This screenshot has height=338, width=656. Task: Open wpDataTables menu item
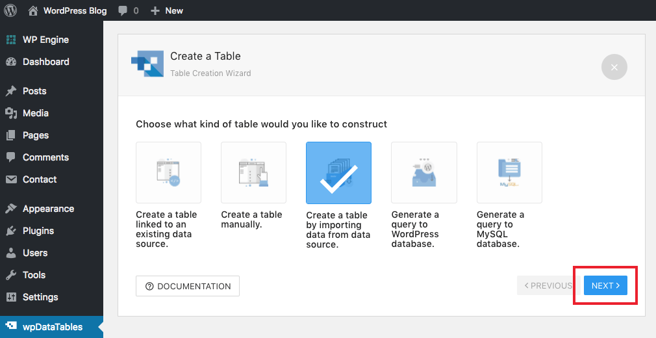pos(51,327)
